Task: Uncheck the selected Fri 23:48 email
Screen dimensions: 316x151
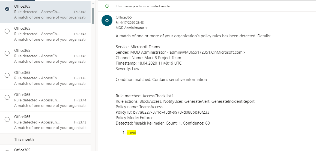Action: pos(7,9)
